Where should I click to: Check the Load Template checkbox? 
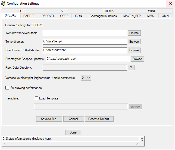(x=37, y=98)
